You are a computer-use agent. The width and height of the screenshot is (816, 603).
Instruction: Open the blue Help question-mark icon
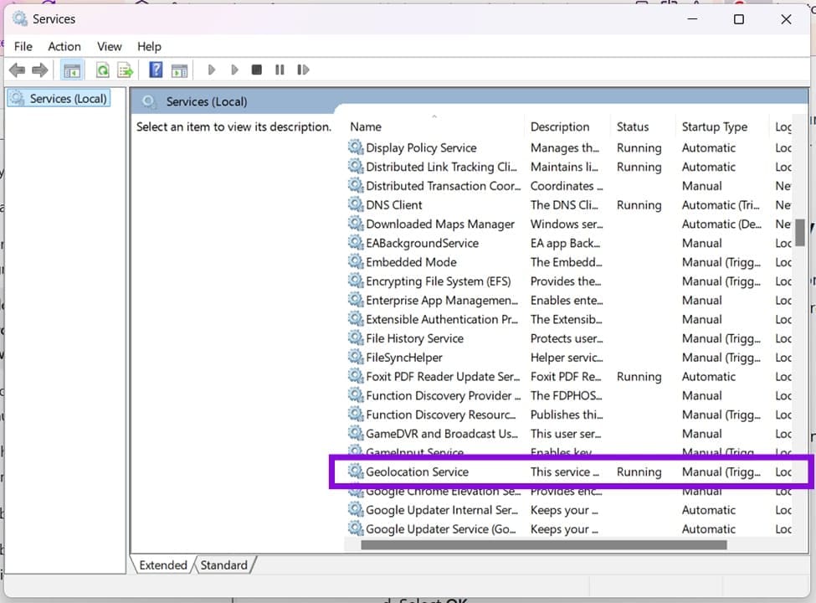pos(156,70)
